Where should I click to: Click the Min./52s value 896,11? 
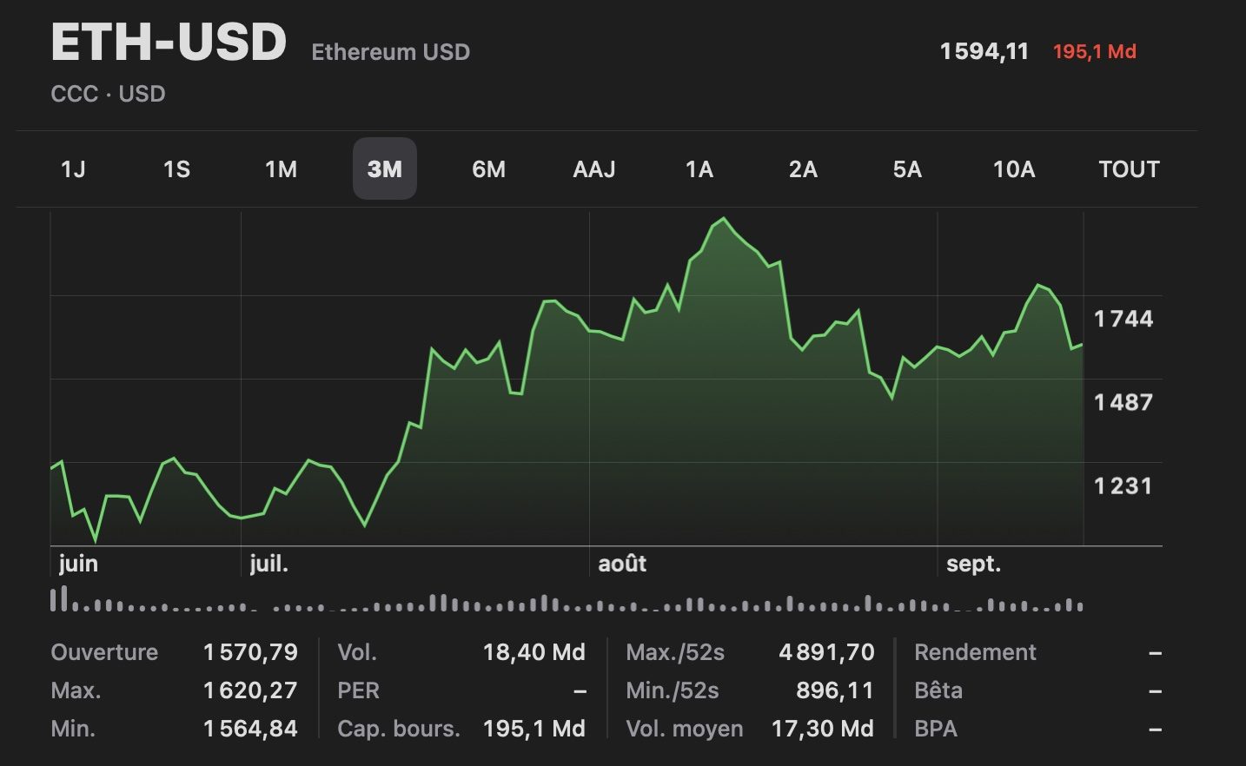[835, 690]
